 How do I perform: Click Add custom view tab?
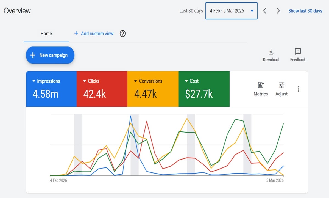[x=94, y=34]
